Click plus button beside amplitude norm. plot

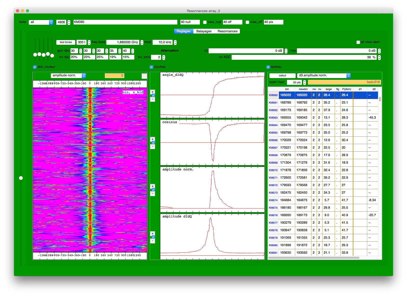click(x=153, y=186)
